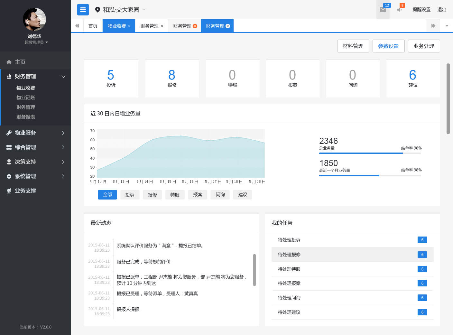Viewport: 453px width, 335px height.
Task: Click the home icon in the sidebar
Action: click(9, 62)
